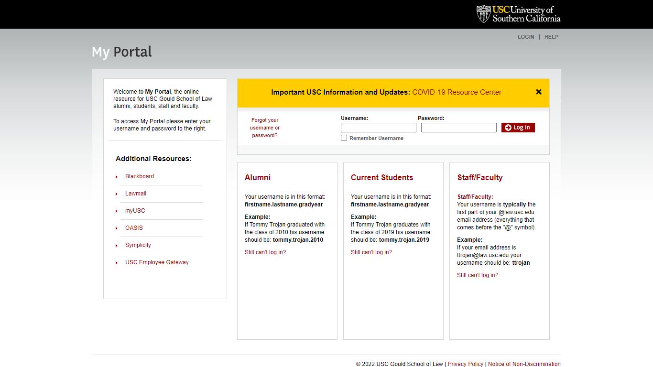653x367 pixels.
Task: Open the Lawmail resource link
Action: tap(136, 194)
